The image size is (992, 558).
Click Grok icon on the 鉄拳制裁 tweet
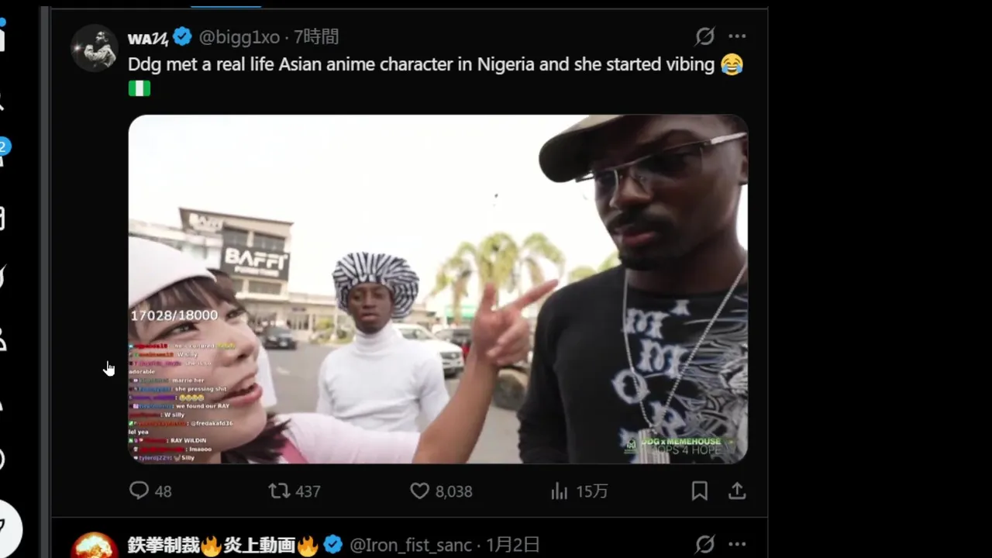point(704,545)
